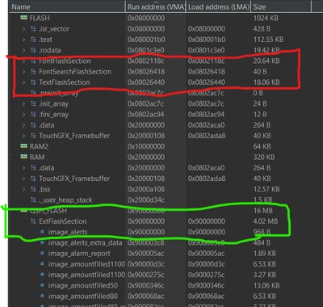The image size is (323, 307).
Task: Select the TextFlashSection label
Action: (x=65, y=82)
